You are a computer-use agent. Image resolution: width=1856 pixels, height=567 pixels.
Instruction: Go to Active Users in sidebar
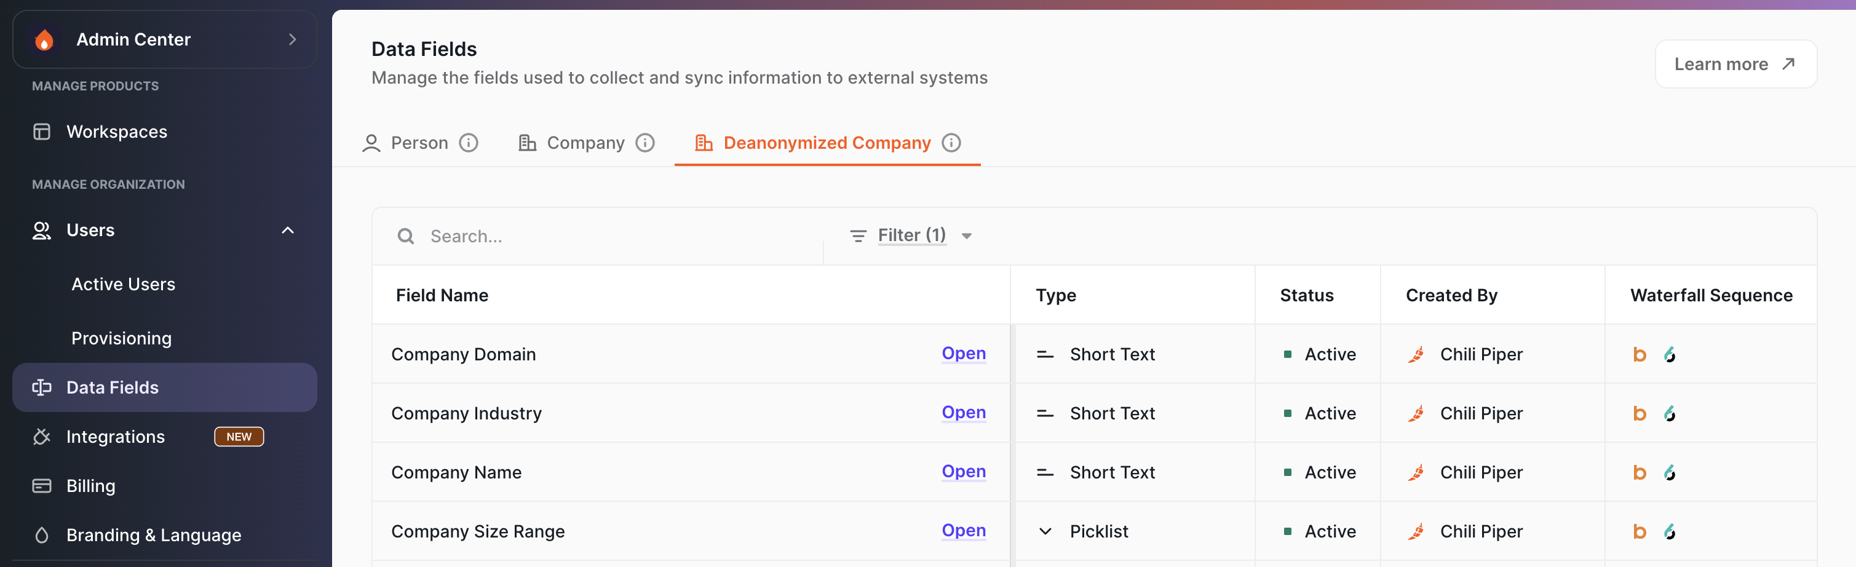coord(123,285)
